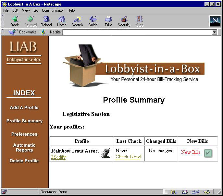Click the 'Changed Bills' column header
Image resolution: width=223 pixels, height=196 pixels.
(161, 141)
